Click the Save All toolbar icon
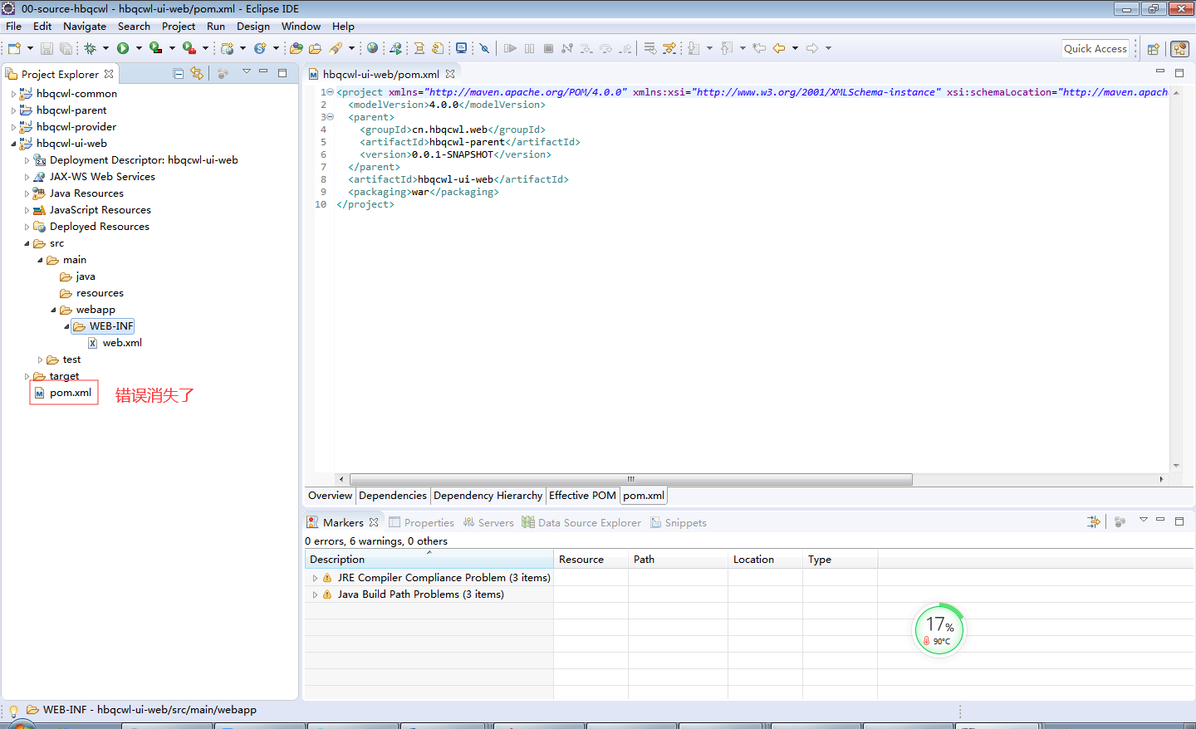The image size is (1196, 729). [x=66, y=48]
